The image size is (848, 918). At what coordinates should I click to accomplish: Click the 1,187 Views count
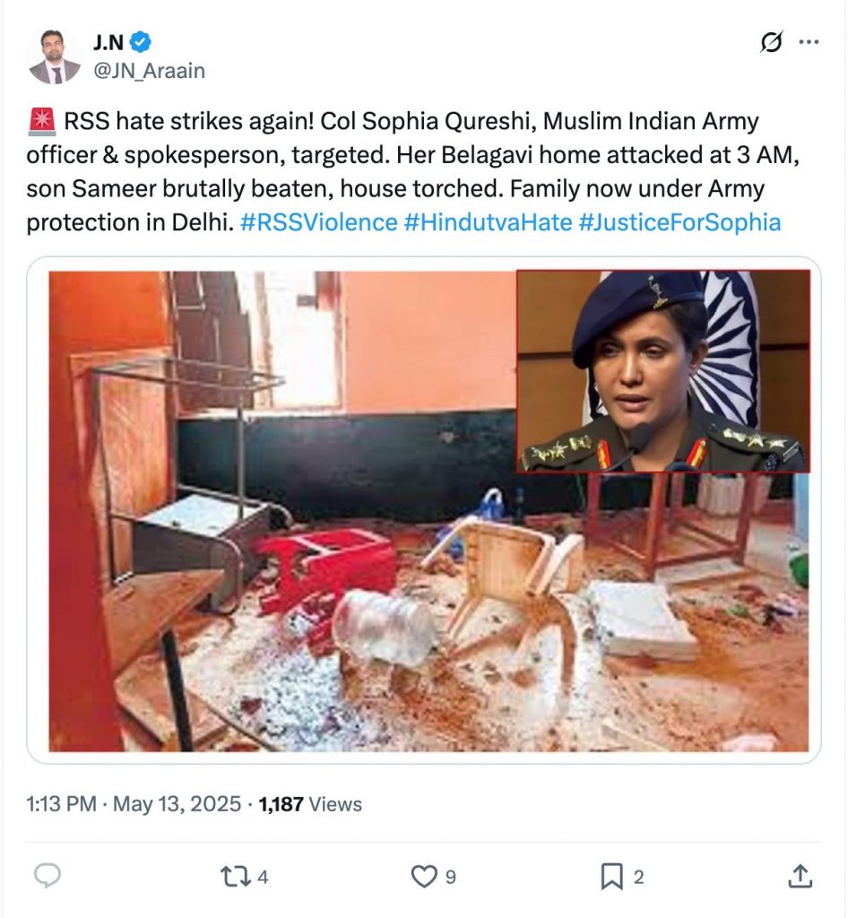[x=310, y=804]
